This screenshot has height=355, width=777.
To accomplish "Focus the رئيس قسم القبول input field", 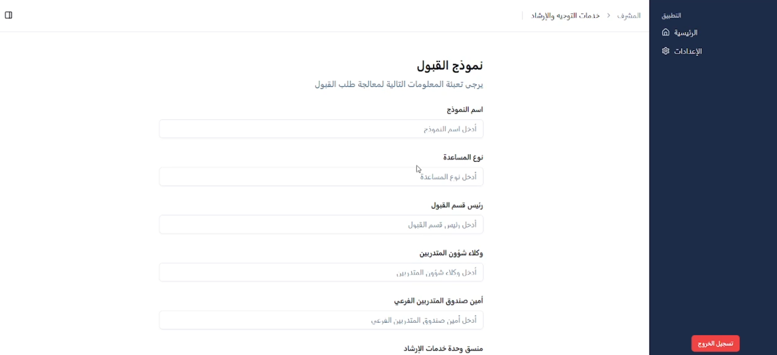I will coord(321,225).
